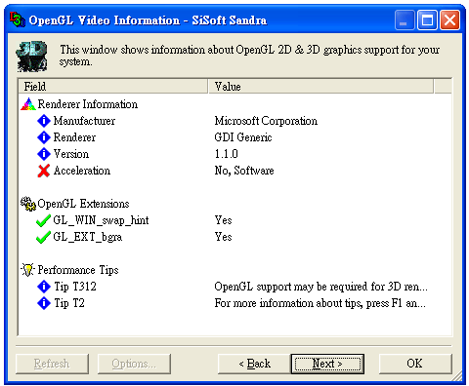Image resolution: width=469 pixels, height=386 pixels.
Task: Click the info icon beside Tip T2
Action: 44,303
